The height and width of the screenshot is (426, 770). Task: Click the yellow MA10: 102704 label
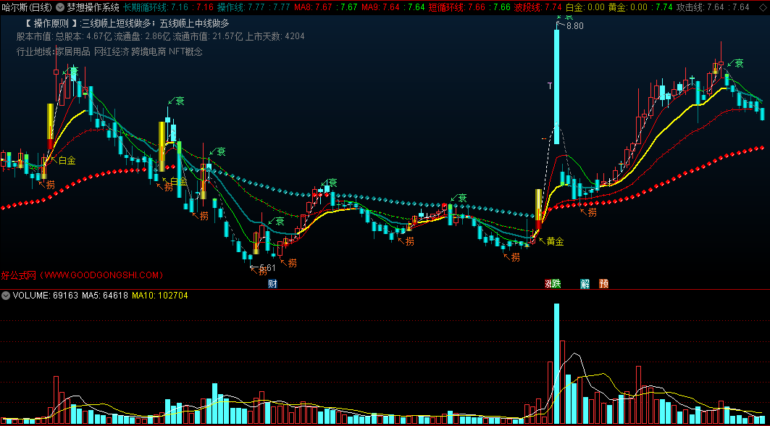[160, 296]
